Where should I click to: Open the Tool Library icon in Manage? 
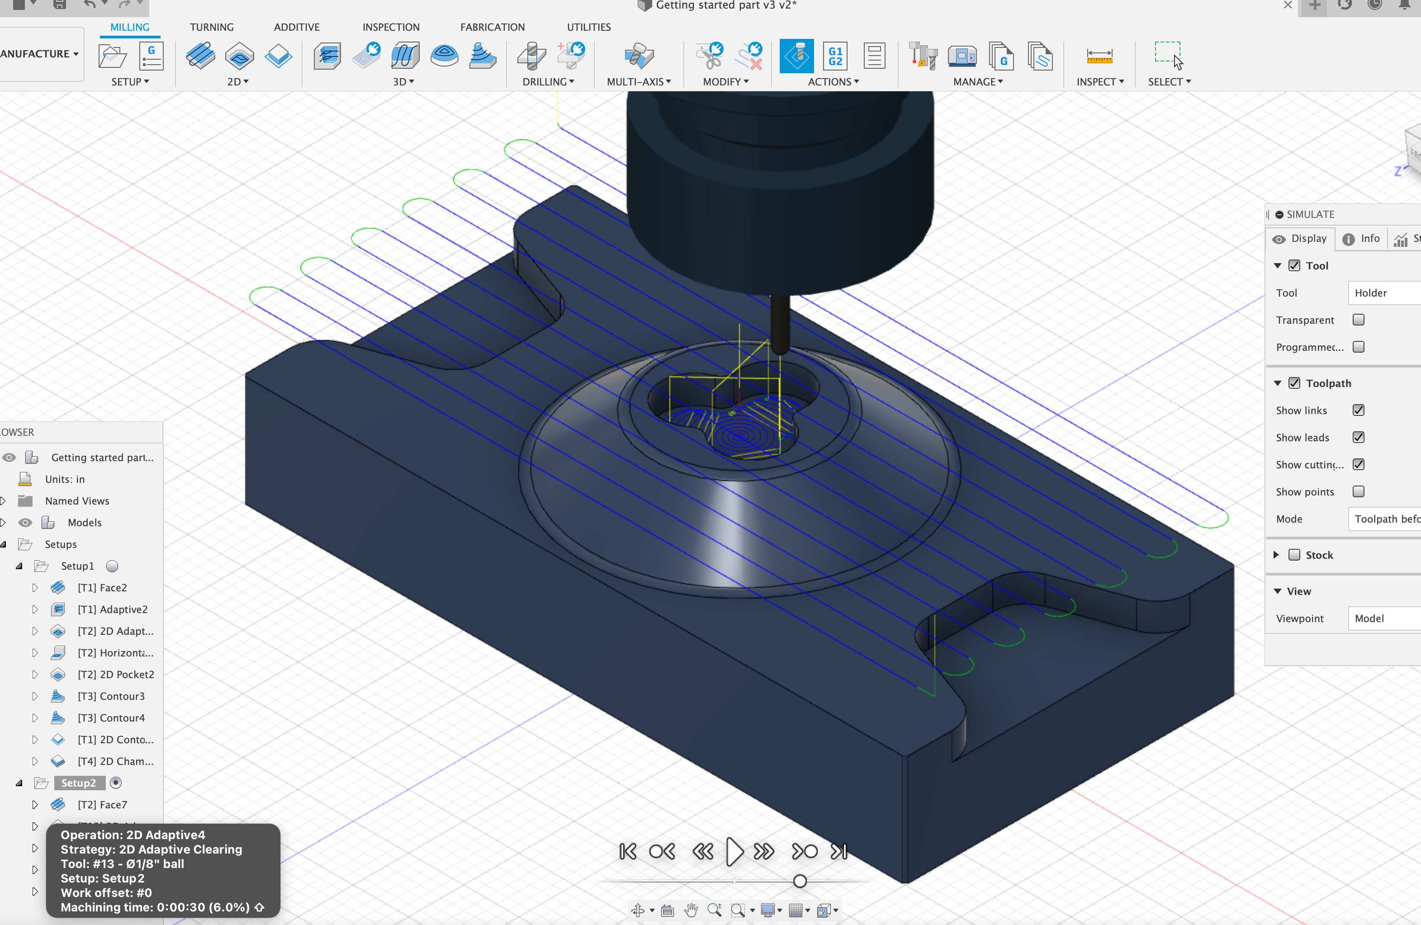(x=923, y=57)
